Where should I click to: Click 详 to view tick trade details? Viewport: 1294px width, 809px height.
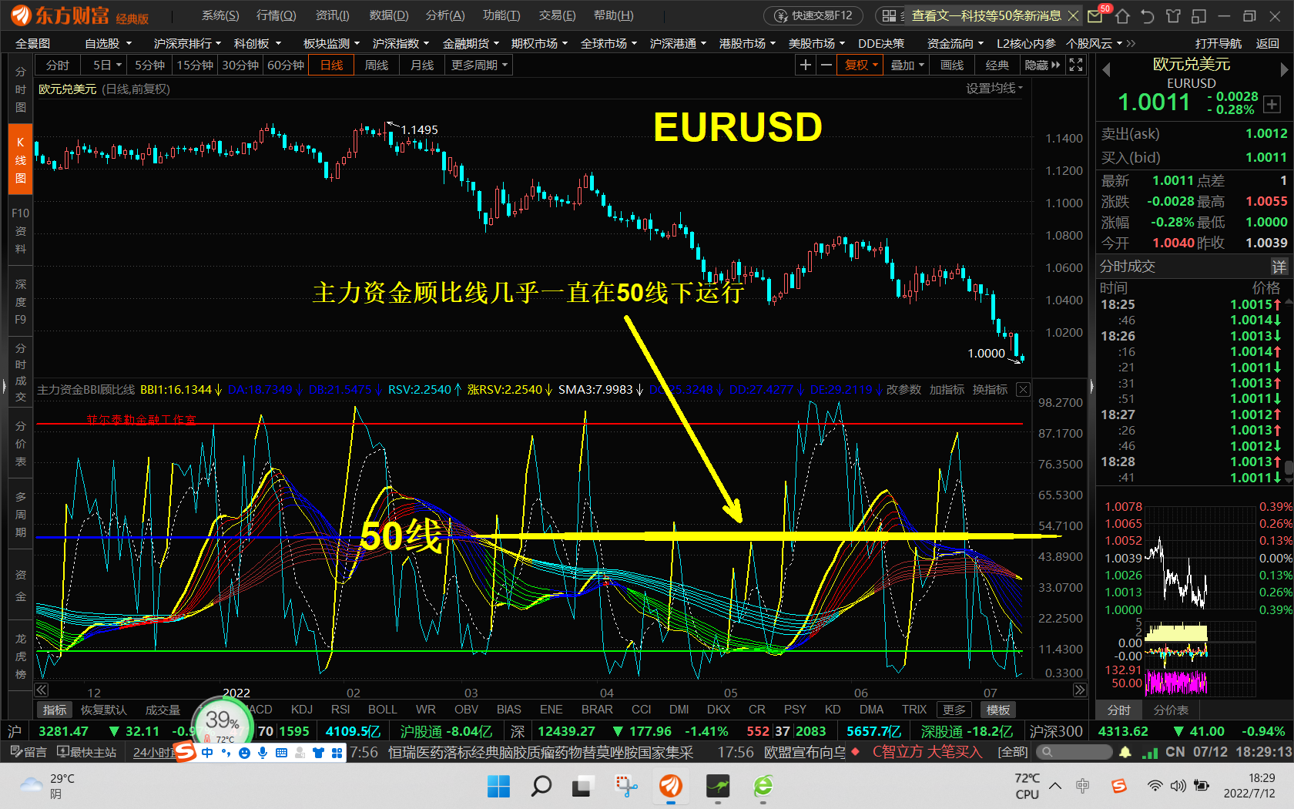pos(1280,266)
